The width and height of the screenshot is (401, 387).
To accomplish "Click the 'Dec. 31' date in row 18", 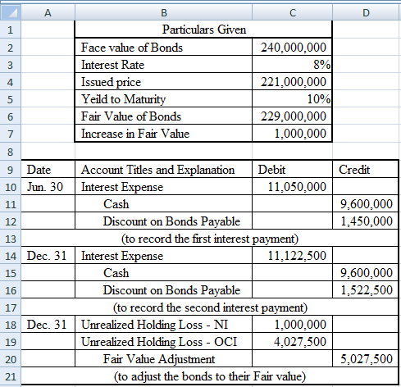I will coord(48,325).
